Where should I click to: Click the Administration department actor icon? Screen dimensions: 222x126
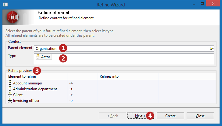10,89
